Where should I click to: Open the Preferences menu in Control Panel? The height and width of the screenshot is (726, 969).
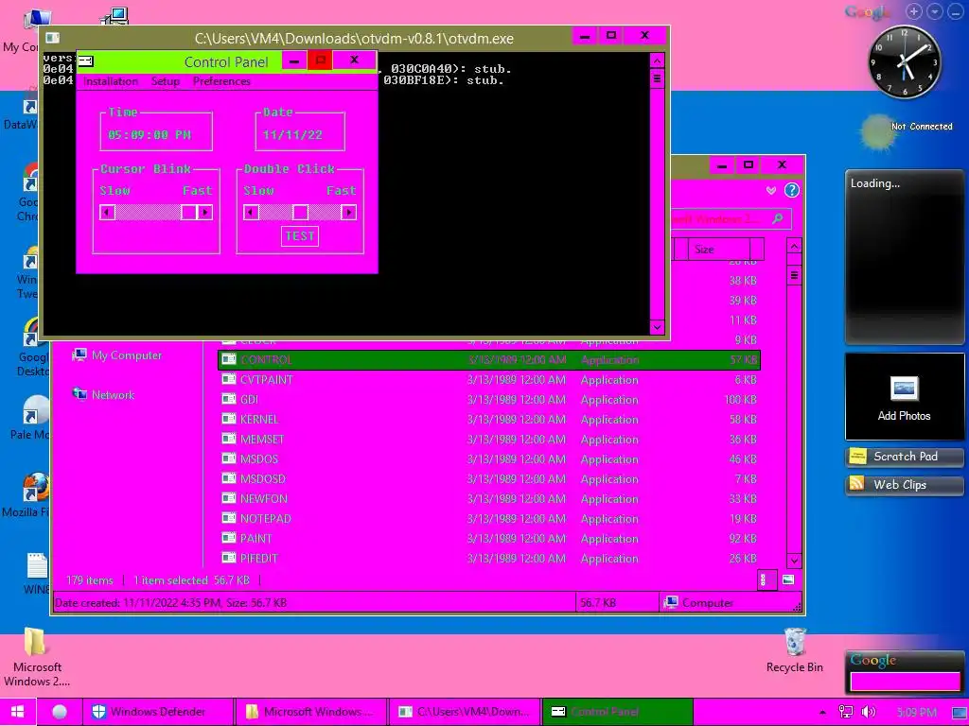tap(221, 81)
